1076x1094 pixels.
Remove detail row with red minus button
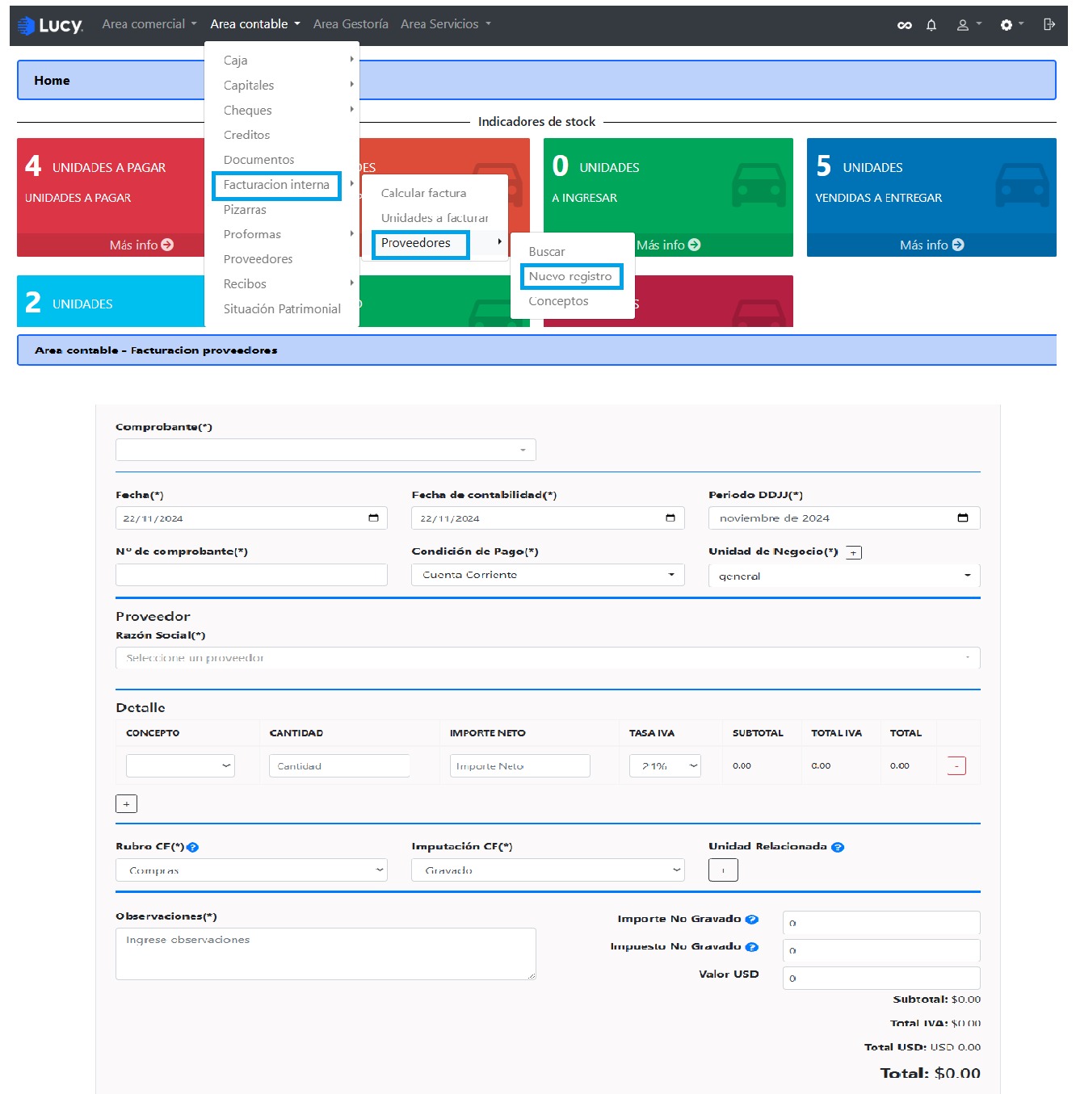click(956, 765)
